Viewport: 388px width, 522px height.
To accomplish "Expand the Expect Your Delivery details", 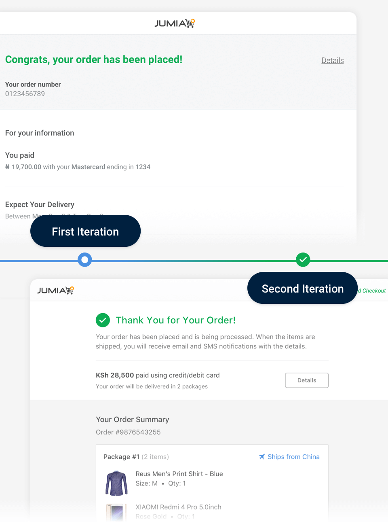I will point(40,204).
